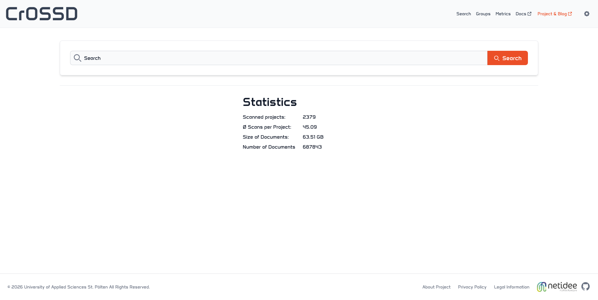Go to the Search nav item
Image resolution: width=598 pixels, height=300 pixels.
(x=463, y=14)
